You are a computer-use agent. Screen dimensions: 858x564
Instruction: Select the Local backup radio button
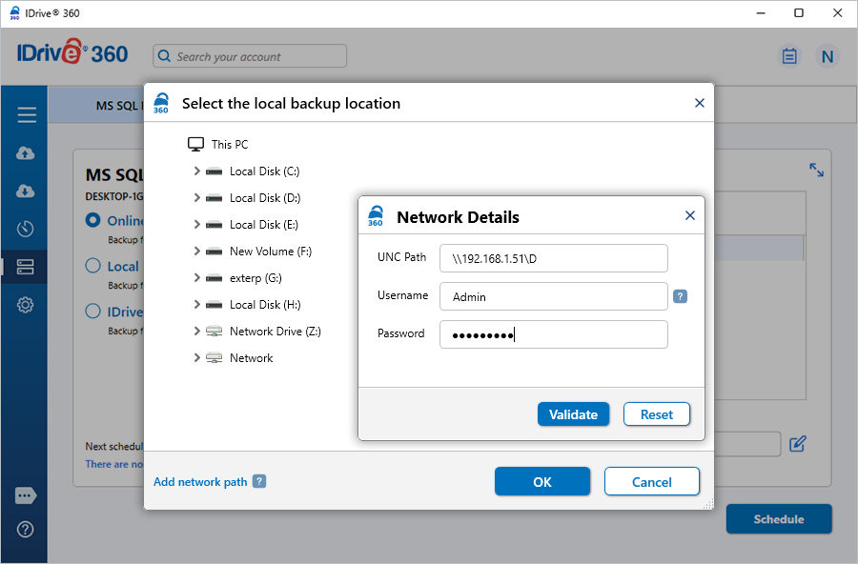pos(93,266)
